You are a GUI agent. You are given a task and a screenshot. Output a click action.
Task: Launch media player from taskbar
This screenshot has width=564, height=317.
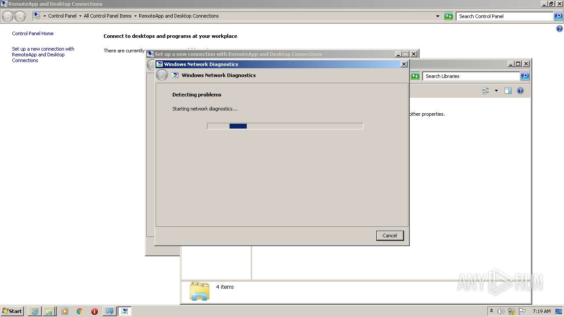[x=65, y=311]
